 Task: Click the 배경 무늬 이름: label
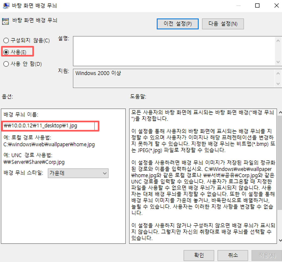pyautogui.click(x=21, y=114)
